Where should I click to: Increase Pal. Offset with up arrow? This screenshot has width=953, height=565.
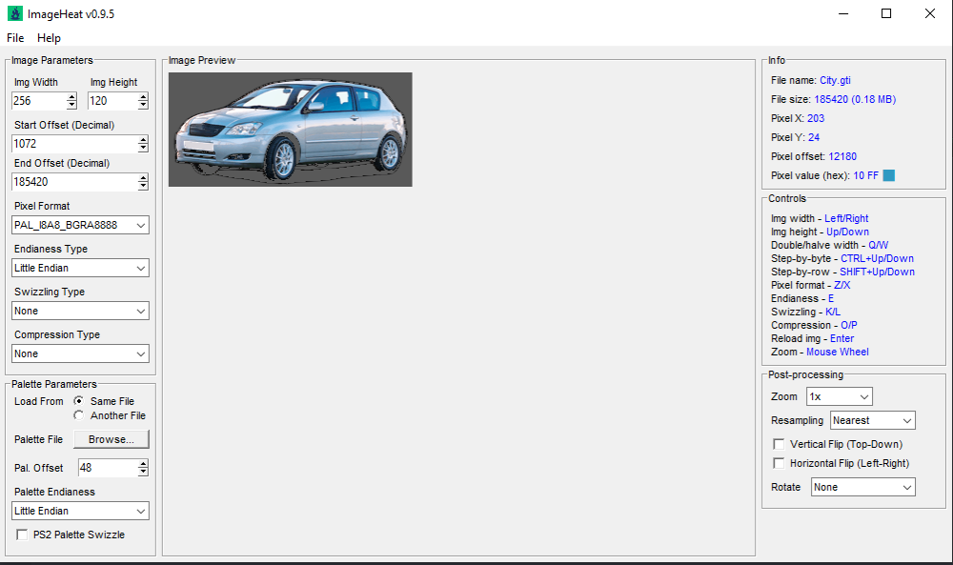143,464
